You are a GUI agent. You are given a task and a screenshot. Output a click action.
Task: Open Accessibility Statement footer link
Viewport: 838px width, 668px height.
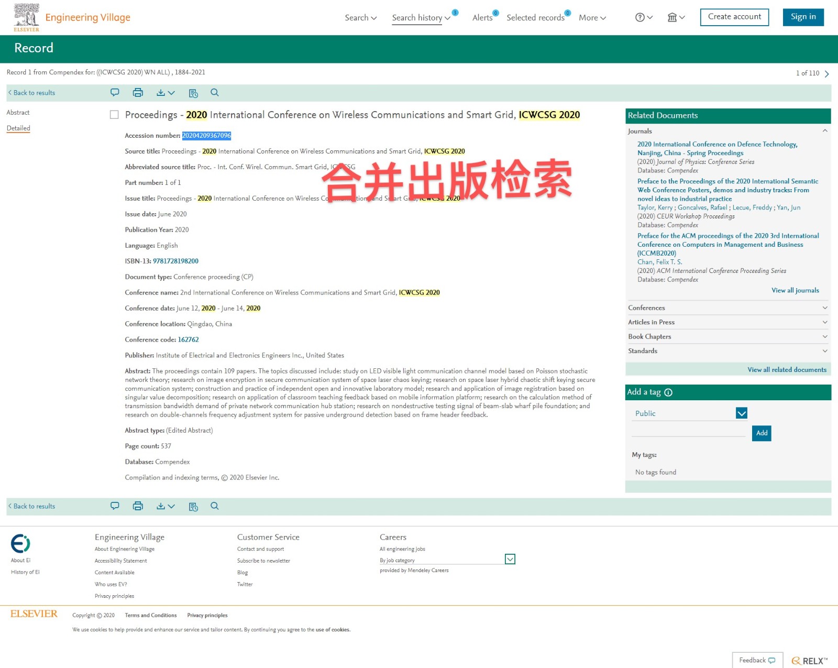point(120,561)
